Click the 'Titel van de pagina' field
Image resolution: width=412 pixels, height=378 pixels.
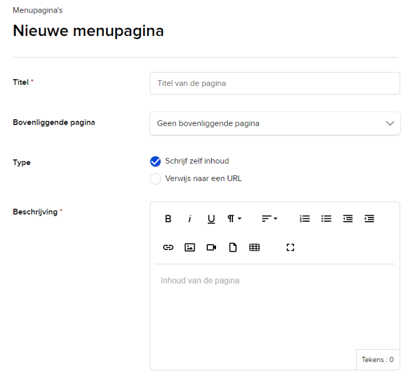(275, 84)
